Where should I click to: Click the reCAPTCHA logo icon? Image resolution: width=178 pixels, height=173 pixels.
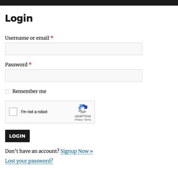pos(83,109)
